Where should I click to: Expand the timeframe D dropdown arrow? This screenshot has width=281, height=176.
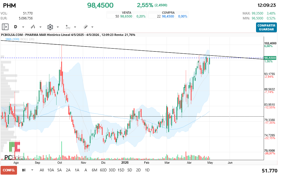(x=23, y=27)
